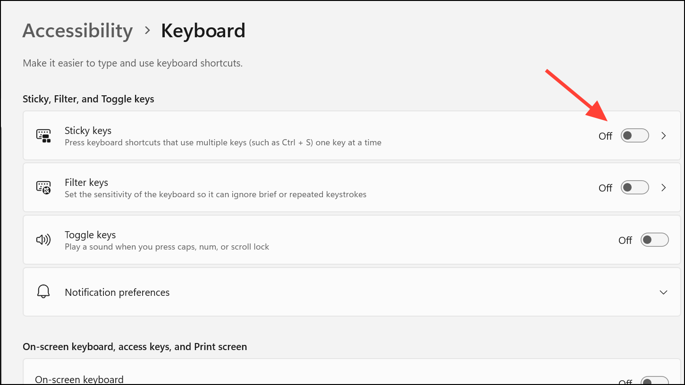Viewport: 685px width, 385px height.
Task: Click the Sticky keys description text
Action: pyautogui.click(x=223, y=142)
